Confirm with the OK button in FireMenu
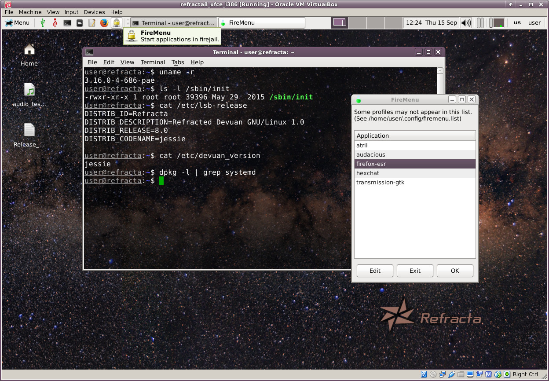 [455, 271]
